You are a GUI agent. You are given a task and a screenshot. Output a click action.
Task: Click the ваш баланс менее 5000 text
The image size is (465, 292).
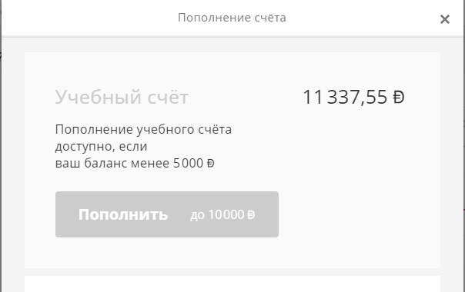tap(129, 163)
